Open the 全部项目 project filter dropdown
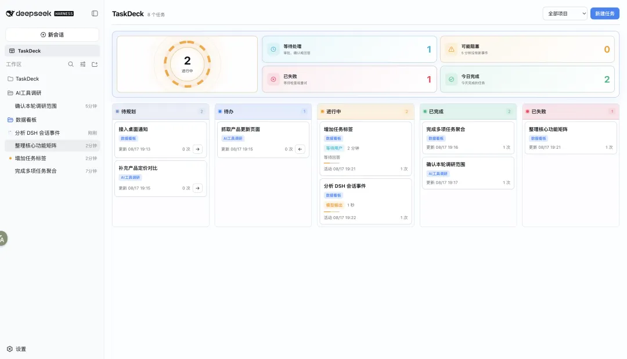This screenshot has height=359, width=627. pos(565,13)
